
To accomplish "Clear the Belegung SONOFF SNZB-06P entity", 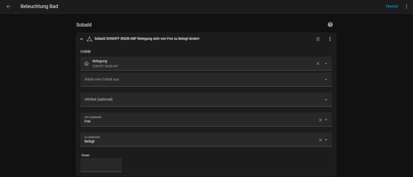I will pos(318,63).
